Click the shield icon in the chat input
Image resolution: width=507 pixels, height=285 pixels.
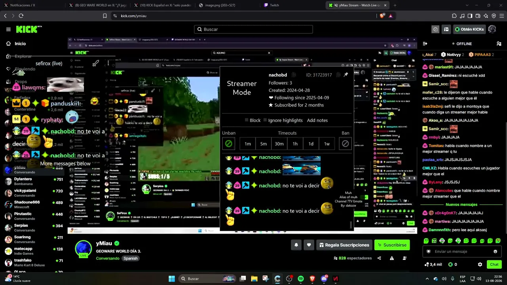pyautogui.click(x=428, y=251)
